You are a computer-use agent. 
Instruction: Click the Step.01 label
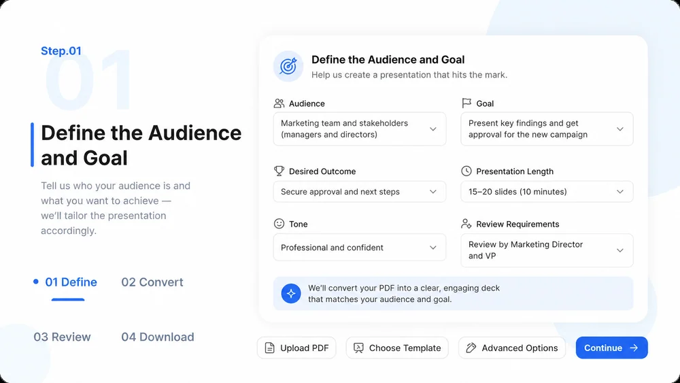click(61, 51)
